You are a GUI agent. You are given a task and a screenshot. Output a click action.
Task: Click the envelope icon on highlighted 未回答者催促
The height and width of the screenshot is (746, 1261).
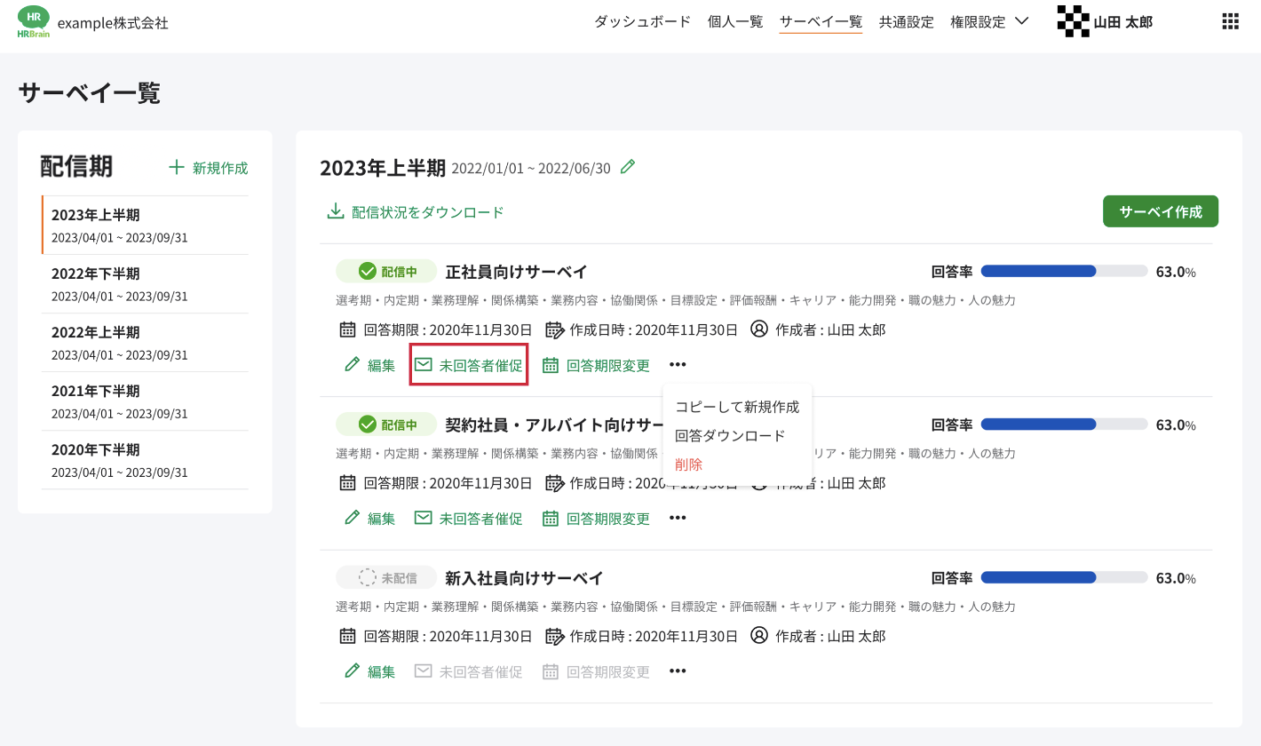pyautogui.click(x=424, y=364)
